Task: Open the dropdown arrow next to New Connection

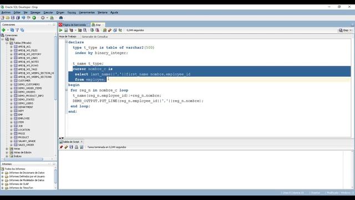Action: (x=8, y=30)
